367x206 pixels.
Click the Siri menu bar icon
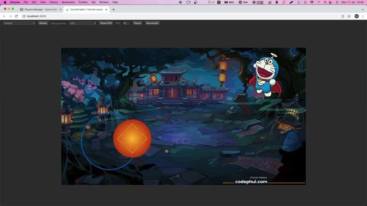[x=337, y=2]
